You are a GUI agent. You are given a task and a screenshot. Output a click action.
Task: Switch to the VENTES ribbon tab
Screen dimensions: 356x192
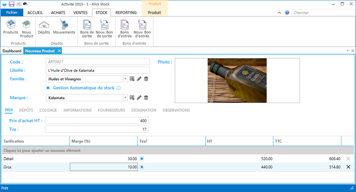tap(80, 13)
